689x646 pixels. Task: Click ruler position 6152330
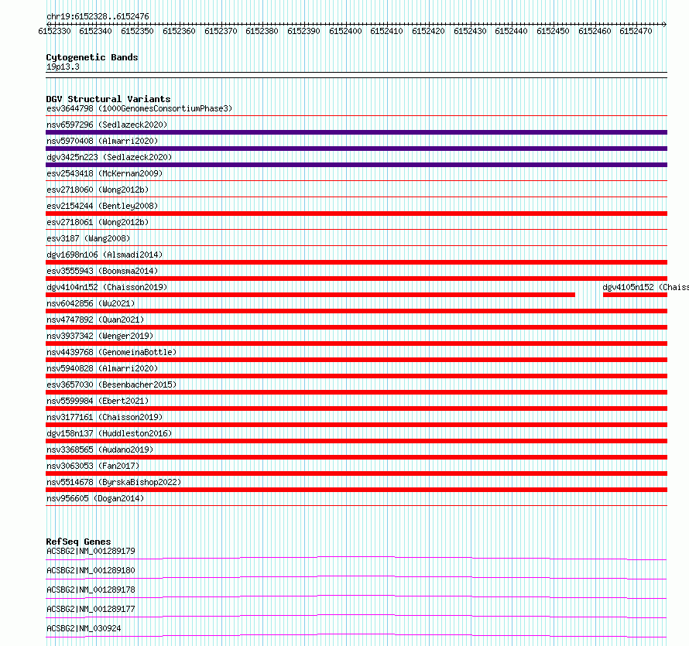click(x=54, y=31)
